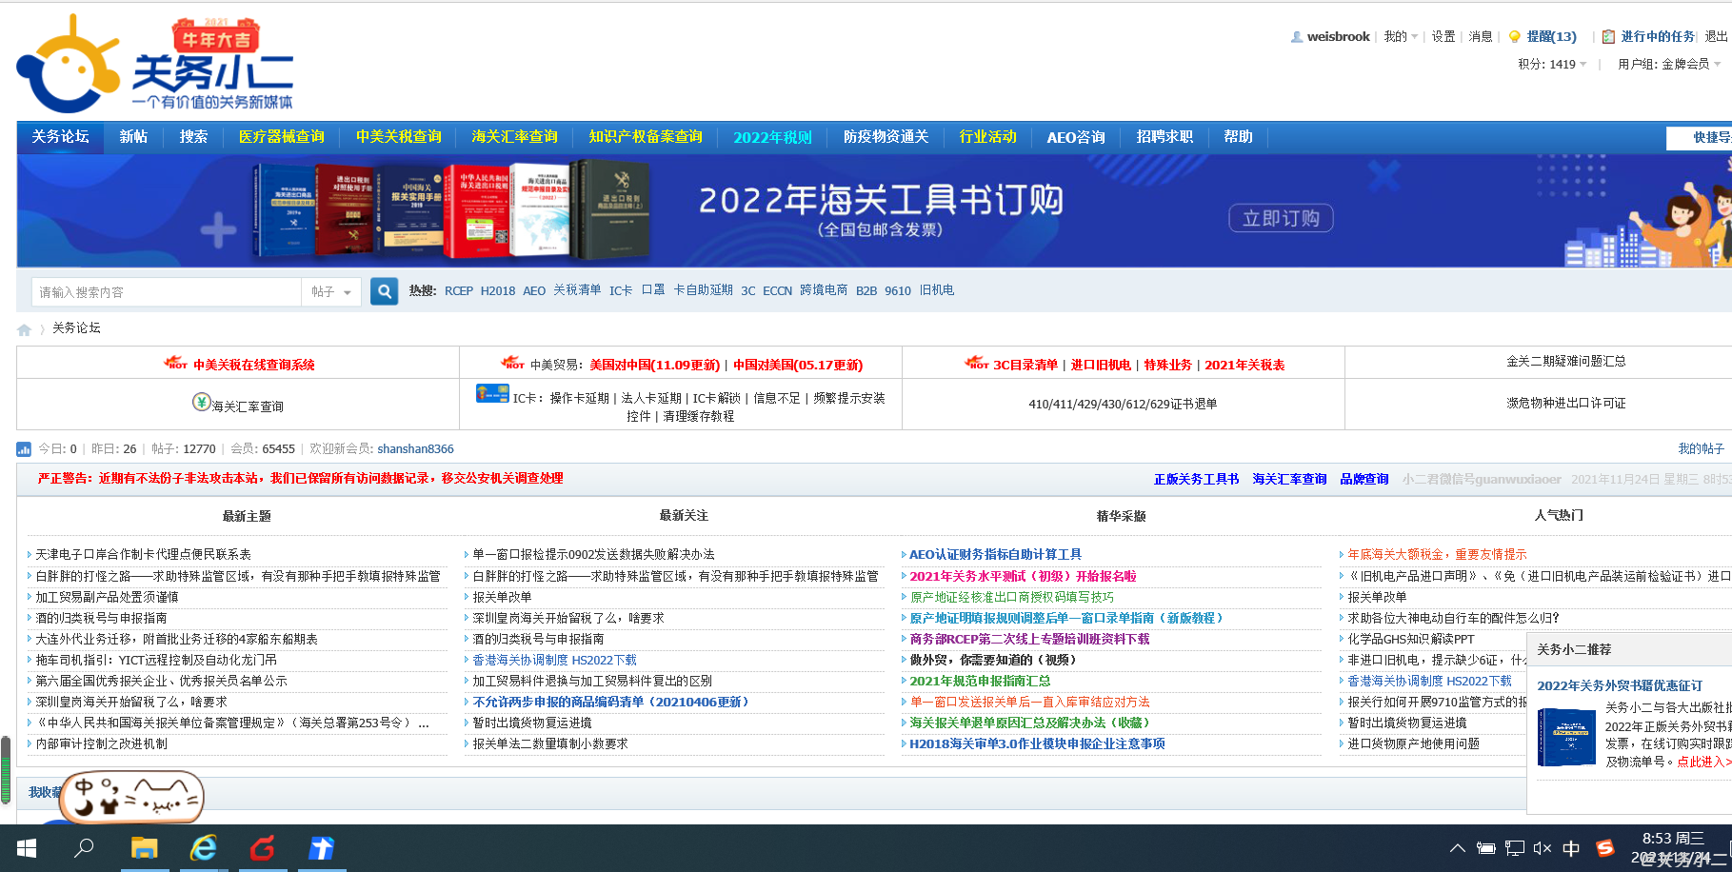Click the home icon in breadcrumb

24,329
